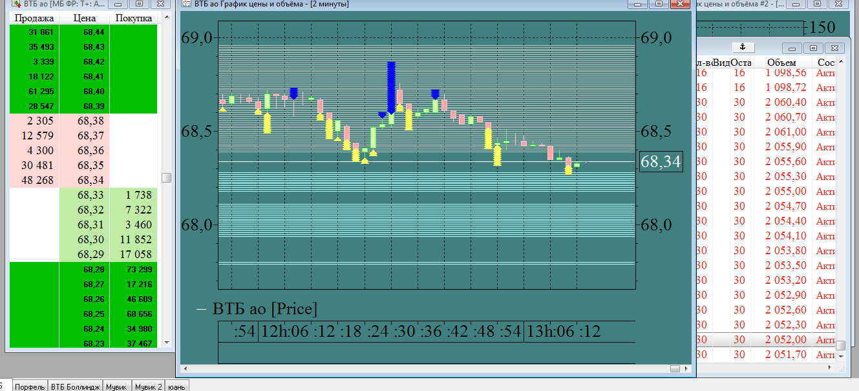Screen dimensions: 859x391
Task: Maximize the ВТБ ао price chart window
Action: [659, 4]
